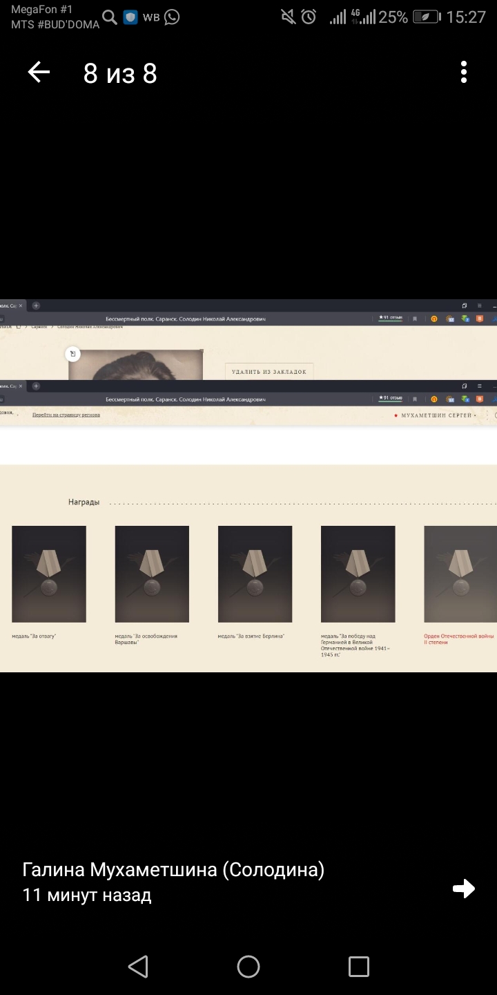
Task: Select the 'За отвагу' medal thumbnail
Action: [x=49, y=574]
